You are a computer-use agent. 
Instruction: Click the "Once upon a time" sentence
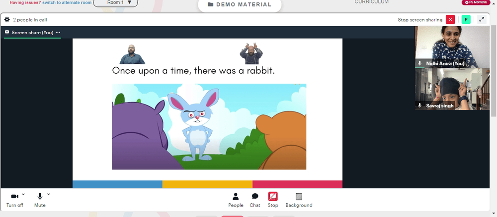[193, 70]
